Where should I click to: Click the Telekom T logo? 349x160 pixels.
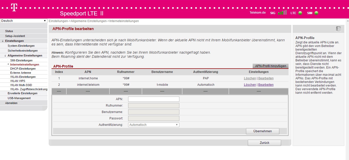14,8
